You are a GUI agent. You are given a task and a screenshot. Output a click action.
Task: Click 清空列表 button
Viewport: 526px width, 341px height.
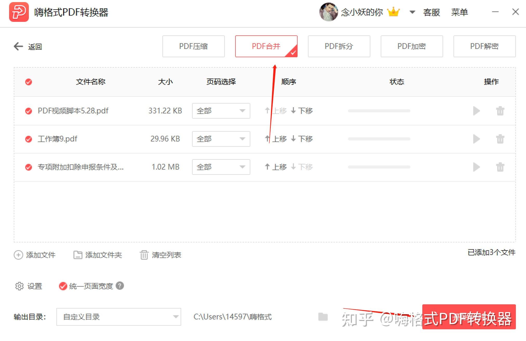[x=161, y=255]
